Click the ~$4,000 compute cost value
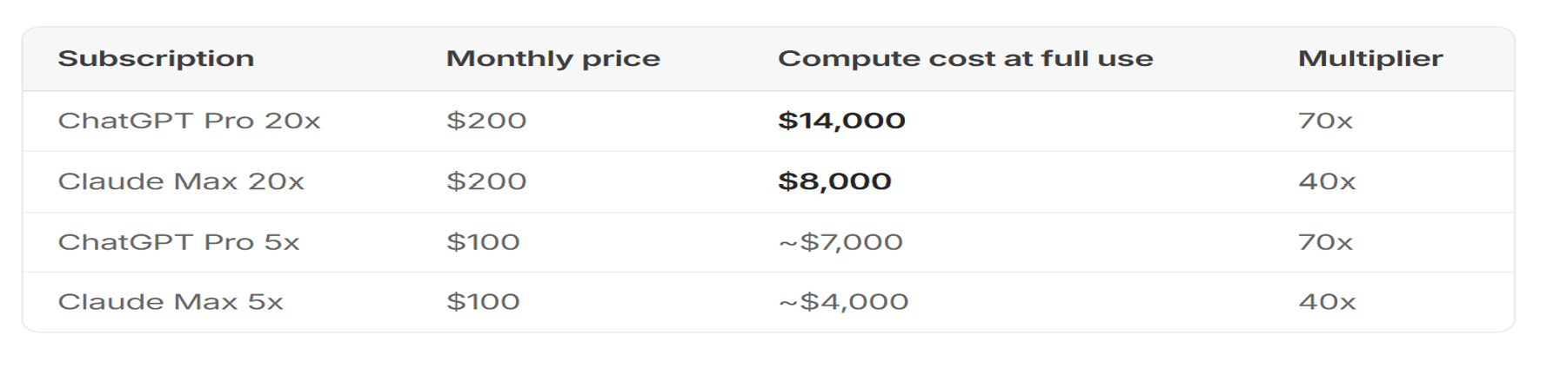The image size is (1547, 368). [x=843, y=302]
